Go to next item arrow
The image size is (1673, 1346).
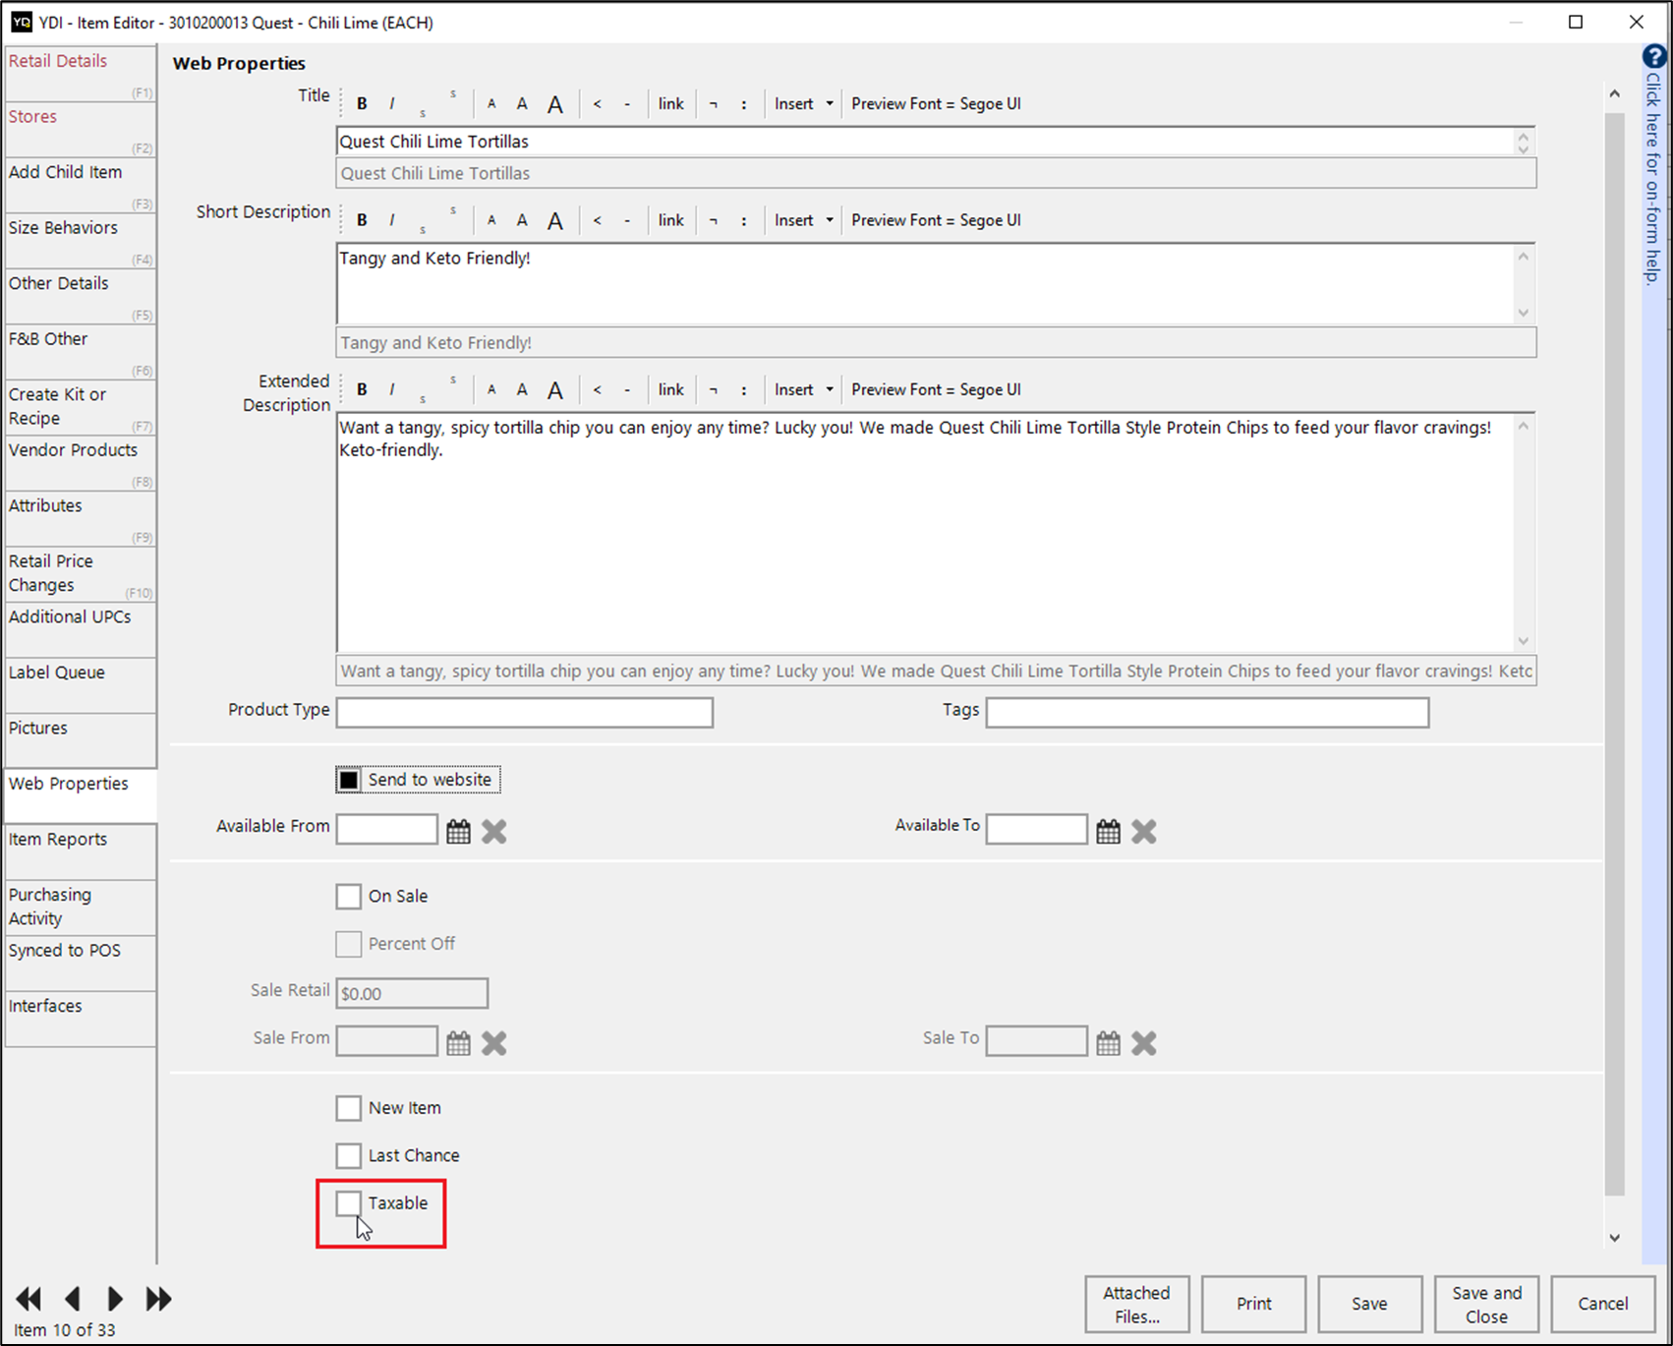click(115, 1299)
